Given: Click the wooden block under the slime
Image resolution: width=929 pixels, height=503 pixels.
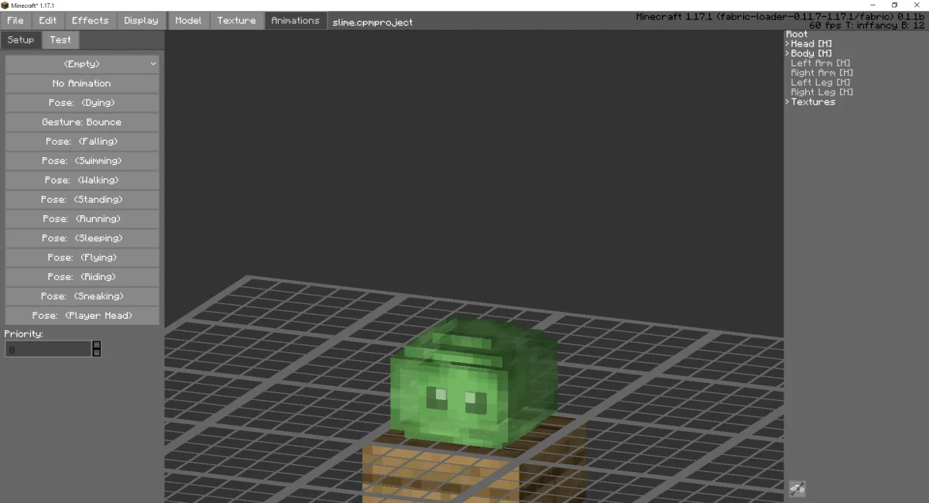Looking at the screenshot, I should pos(474,472).
